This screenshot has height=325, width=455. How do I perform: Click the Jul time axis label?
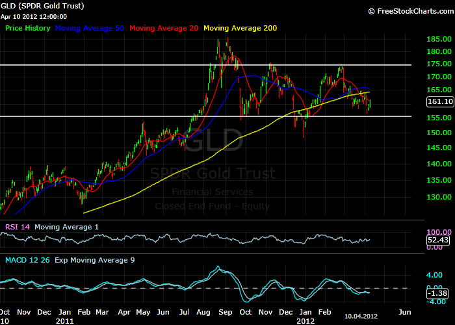tap(184, 312)
